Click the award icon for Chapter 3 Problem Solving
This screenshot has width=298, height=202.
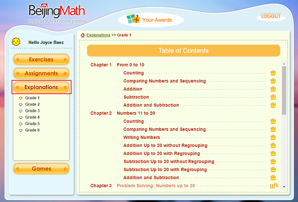pos(274,186)
